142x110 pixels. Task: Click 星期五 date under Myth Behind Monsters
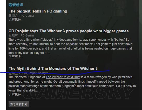(13, 73)
